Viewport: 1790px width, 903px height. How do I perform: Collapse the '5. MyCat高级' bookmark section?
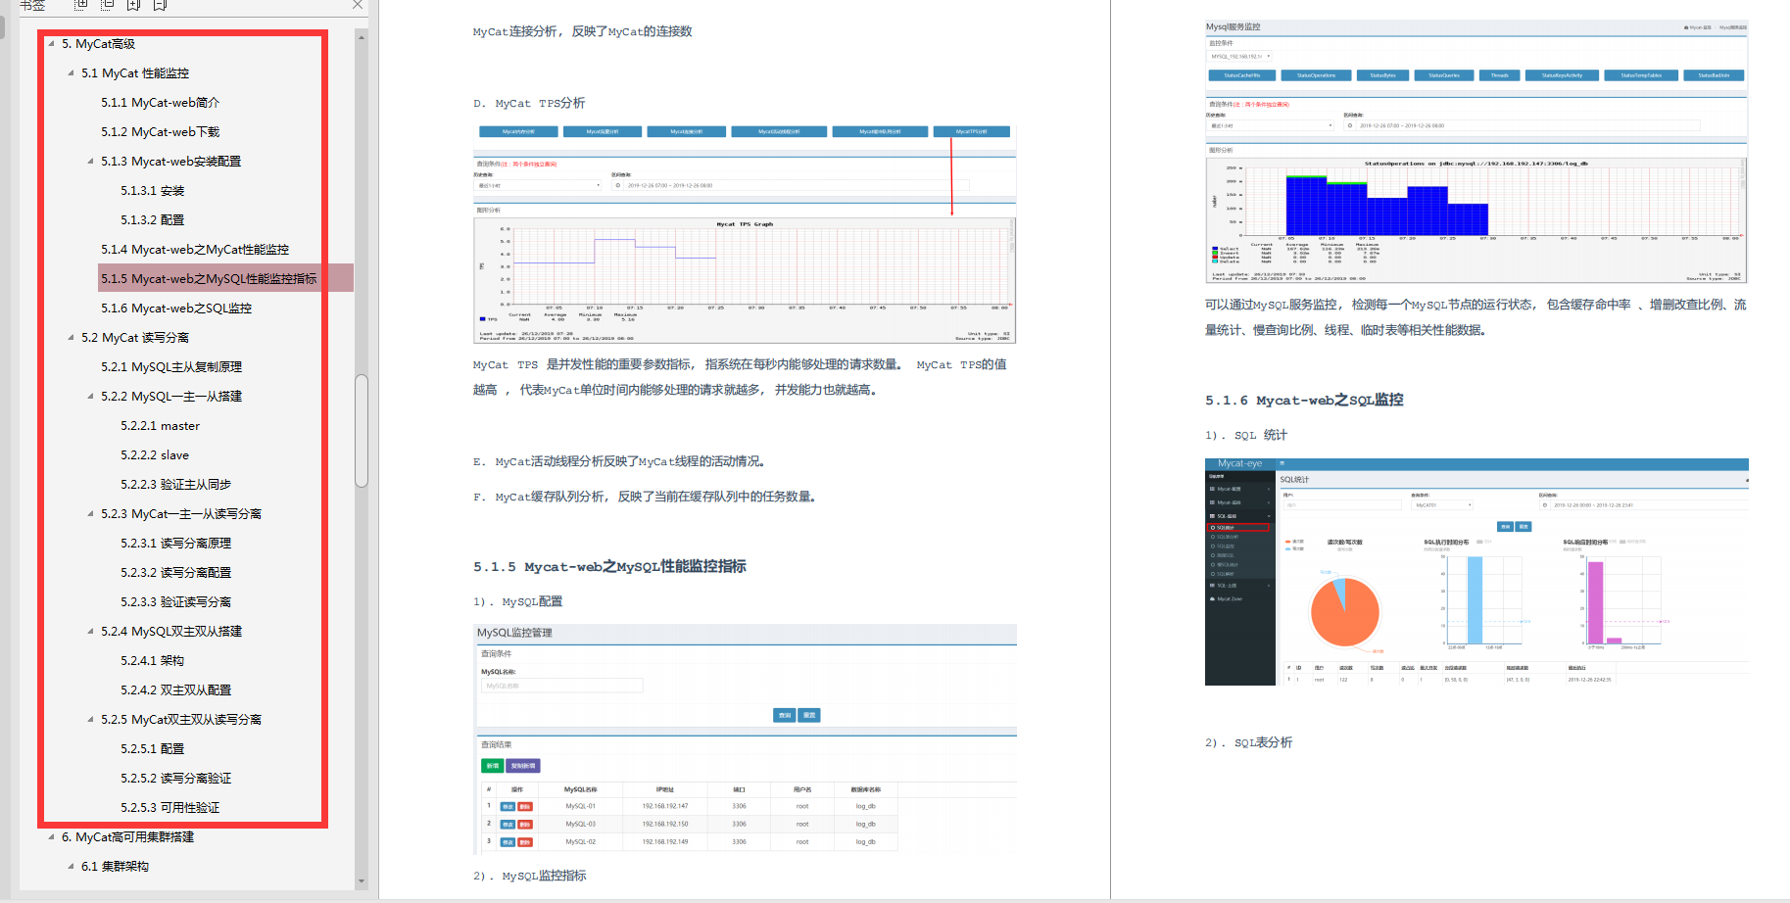[52, 44]
